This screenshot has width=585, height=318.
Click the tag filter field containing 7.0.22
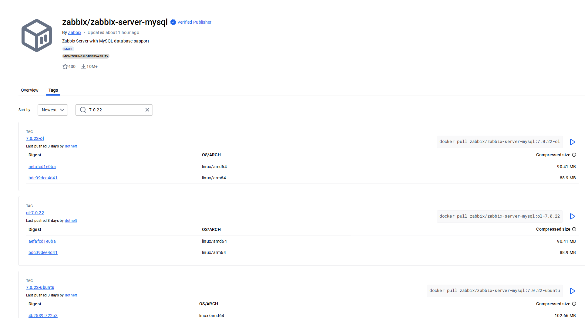tap(115, 110)
